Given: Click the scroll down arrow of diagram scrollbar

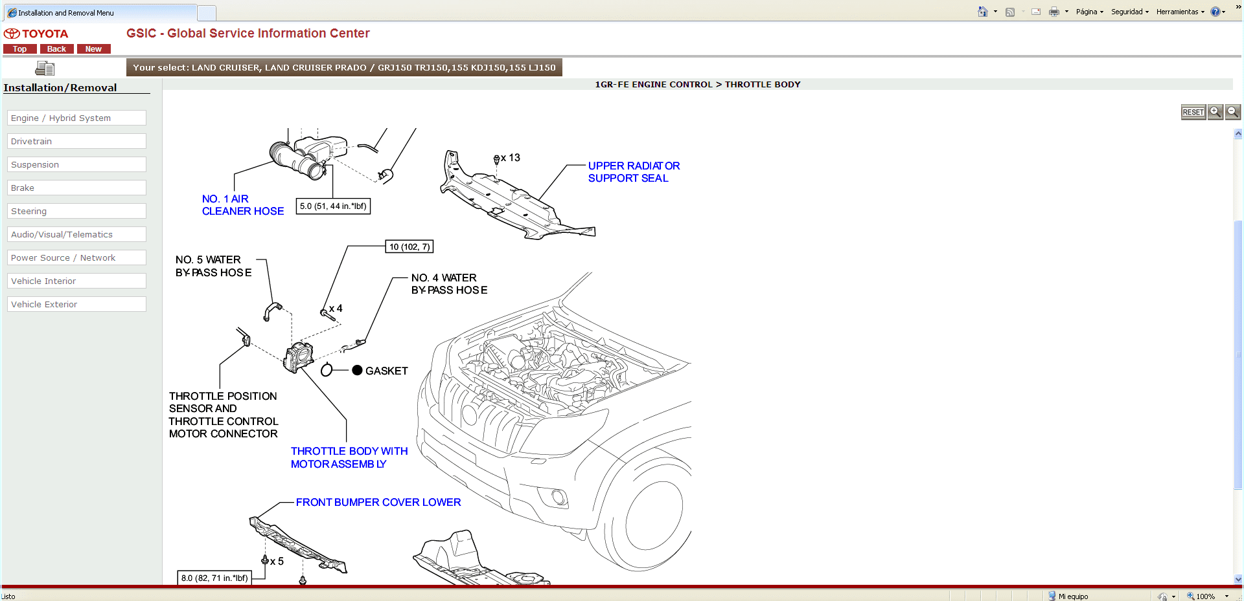Looking at the screenshot, I should pos(1238,579).
